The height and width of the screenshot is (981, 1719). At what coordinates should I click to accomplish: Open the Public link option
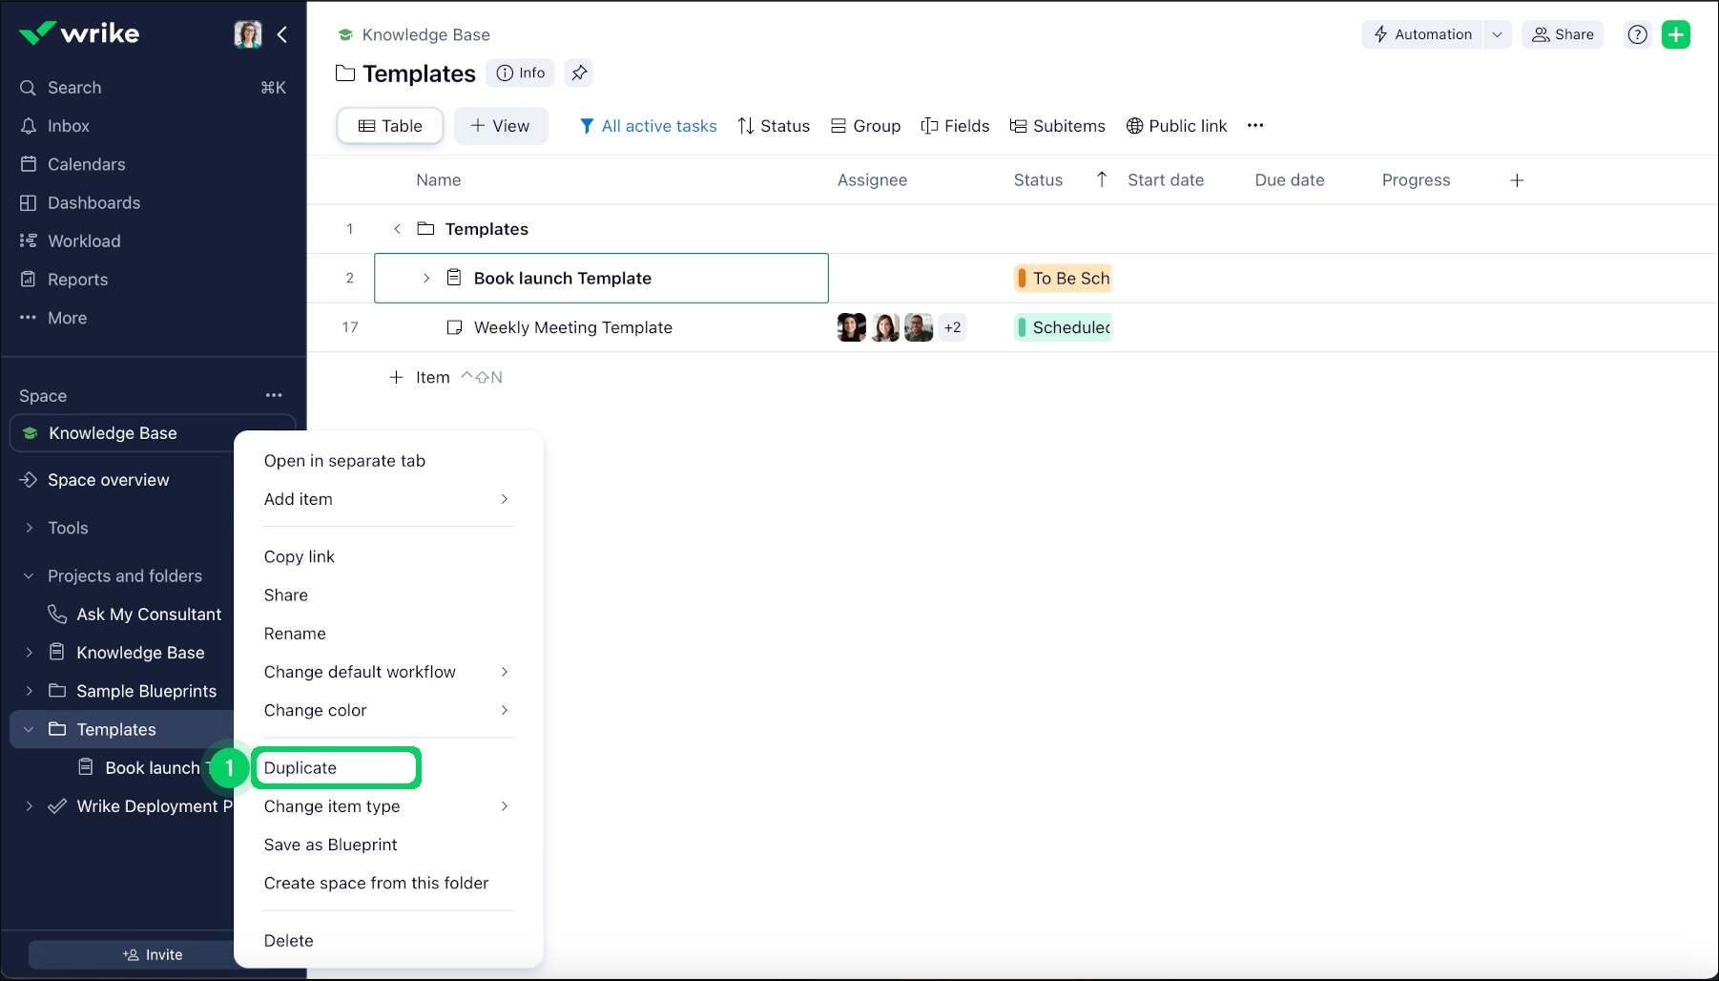tap(1175, 125)
